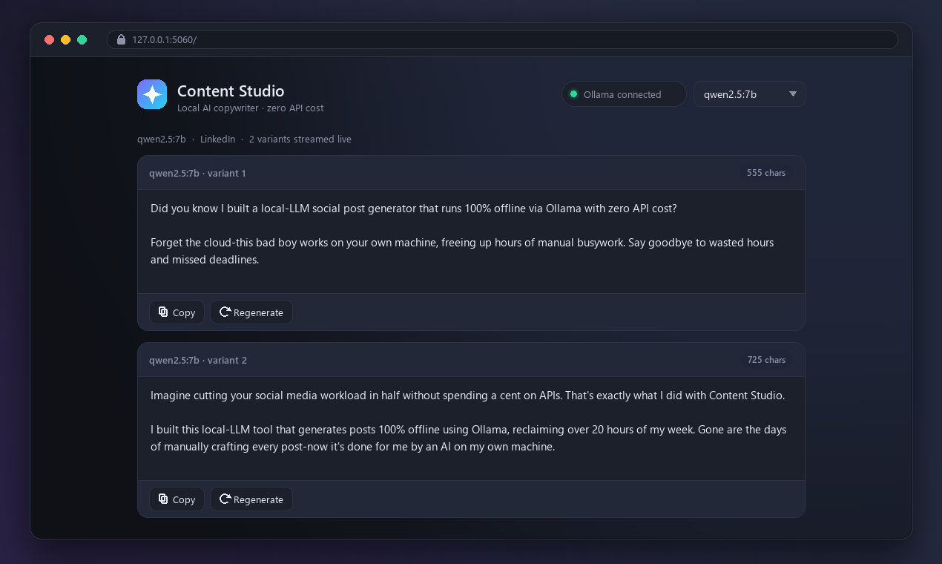Click the Content Studio sparkle logo icon
This screenshot has width=942, height=564.
152,94
